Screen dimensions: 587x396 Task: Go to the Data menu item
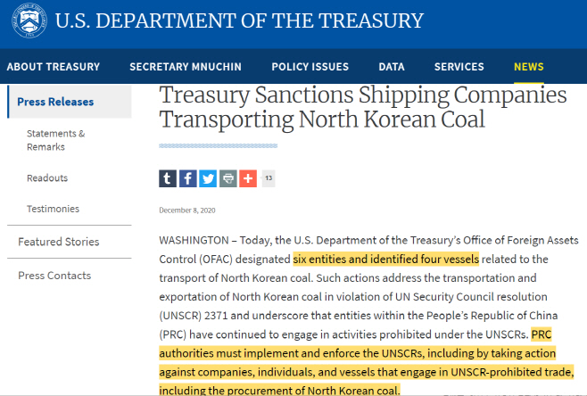391,67
